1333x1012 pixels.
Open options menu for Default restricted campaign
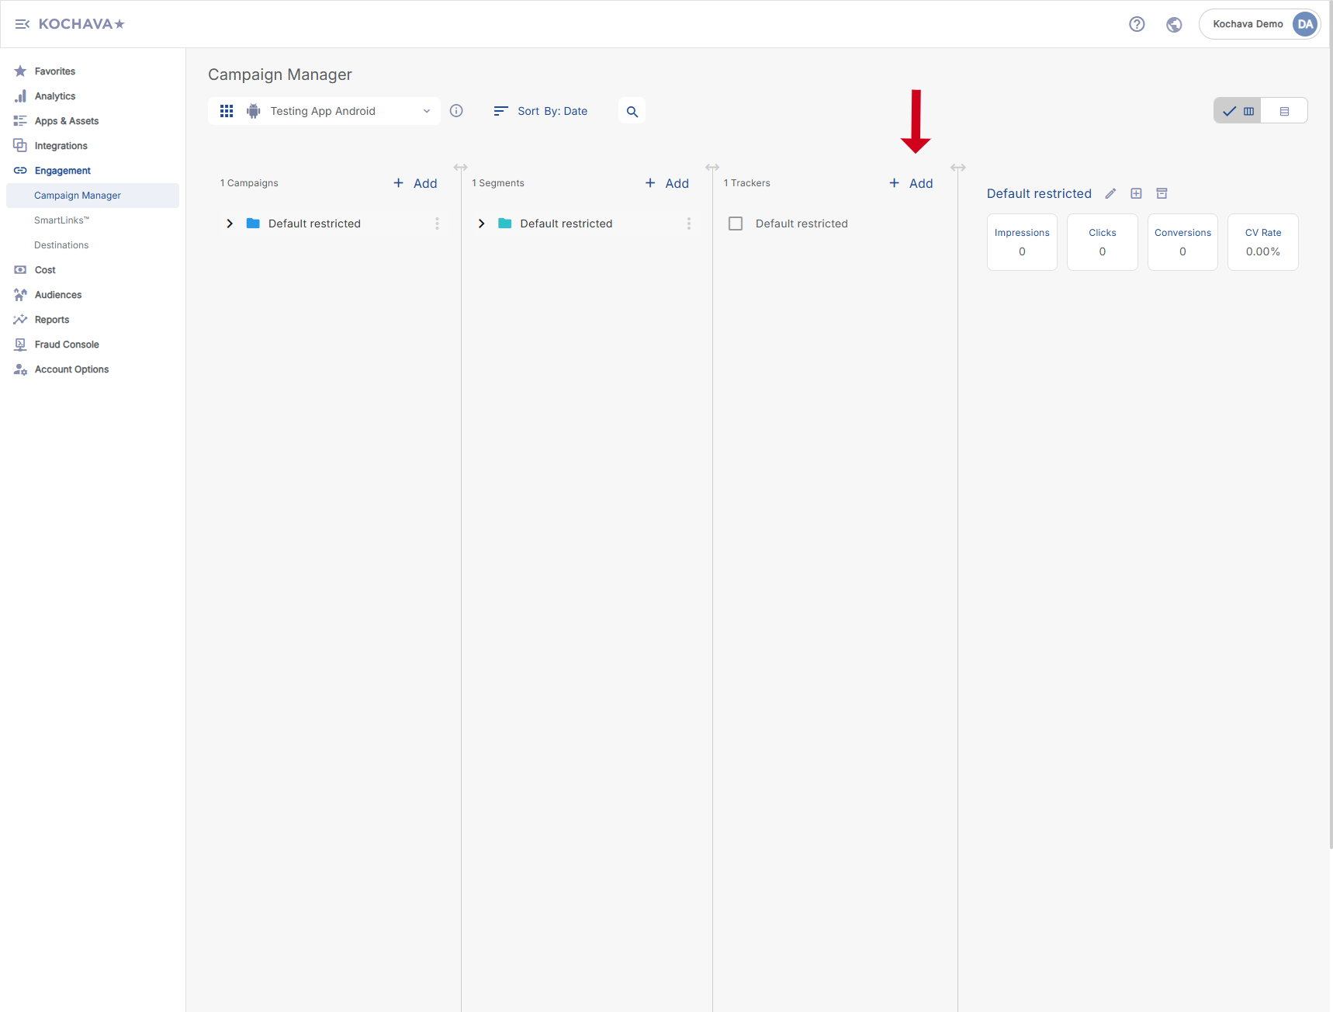(x=437, y=224)
